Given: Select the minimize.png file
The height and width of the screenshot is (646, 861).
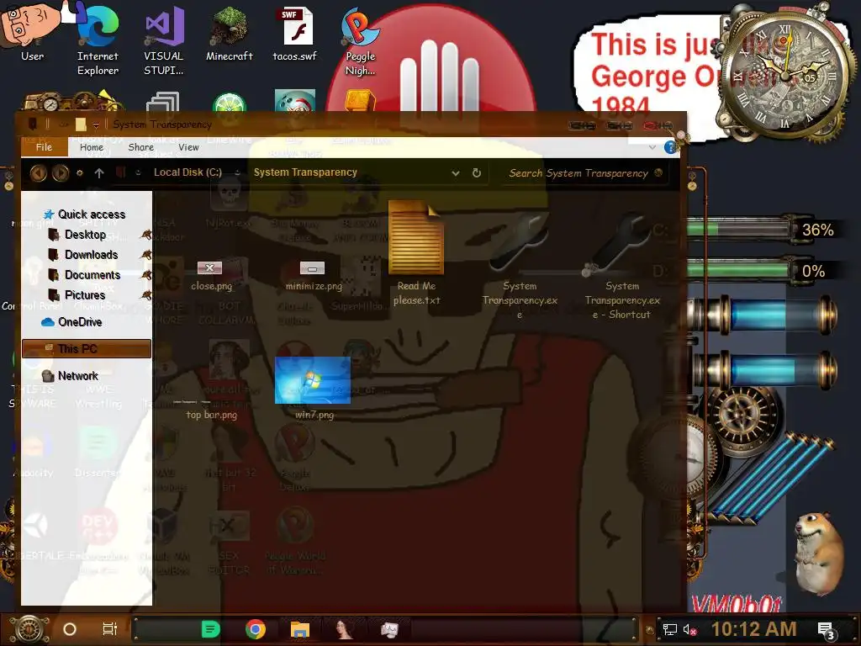Looking at the screenshot, I should [x=314, y=275].
